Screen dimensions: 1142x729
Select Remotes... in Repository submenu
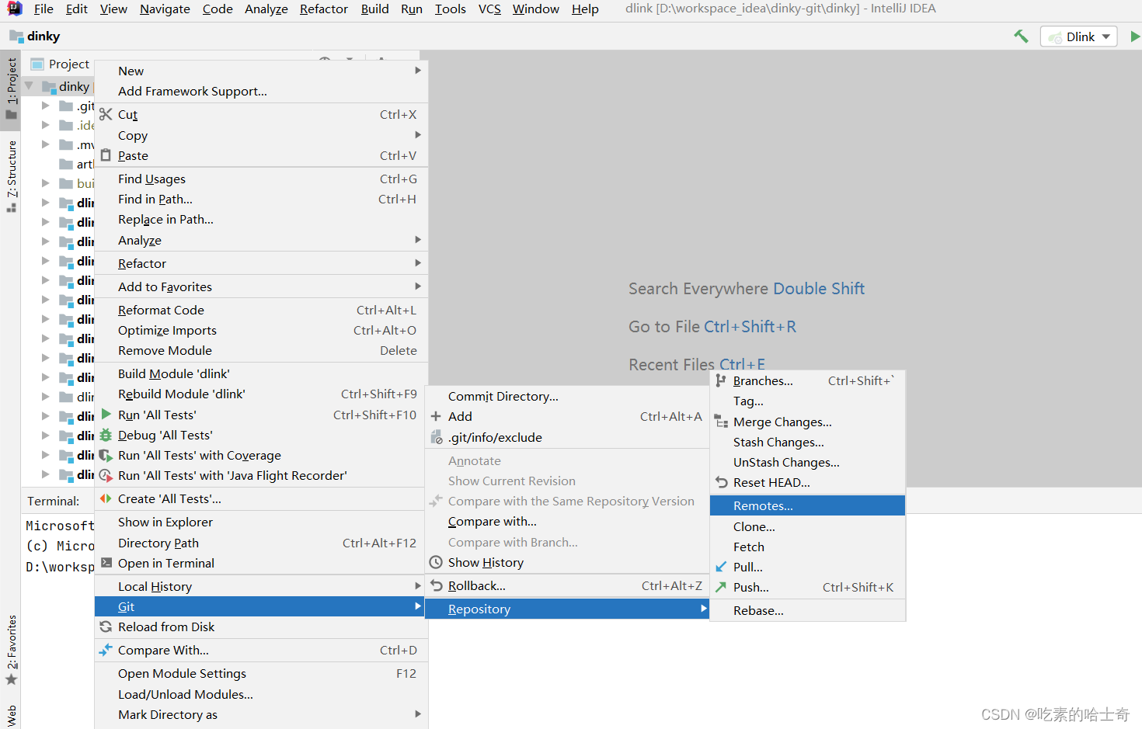tap(807, 505)
